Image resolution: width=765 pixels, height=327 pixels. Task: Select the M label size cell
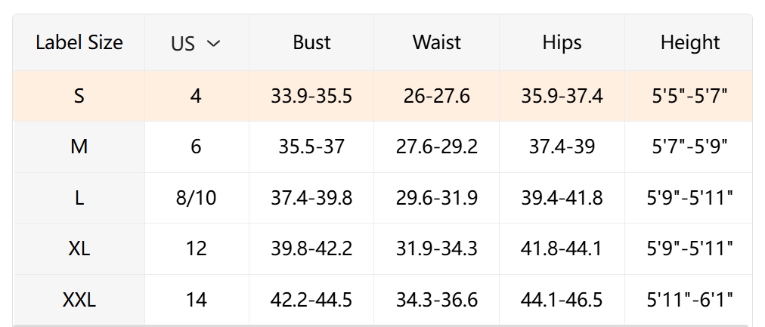pyautogui.click(x=79, y=147)
